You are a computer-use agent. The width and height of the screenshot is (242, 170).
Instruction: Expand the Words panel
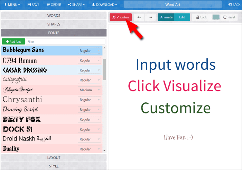click(x=54, y=16)
